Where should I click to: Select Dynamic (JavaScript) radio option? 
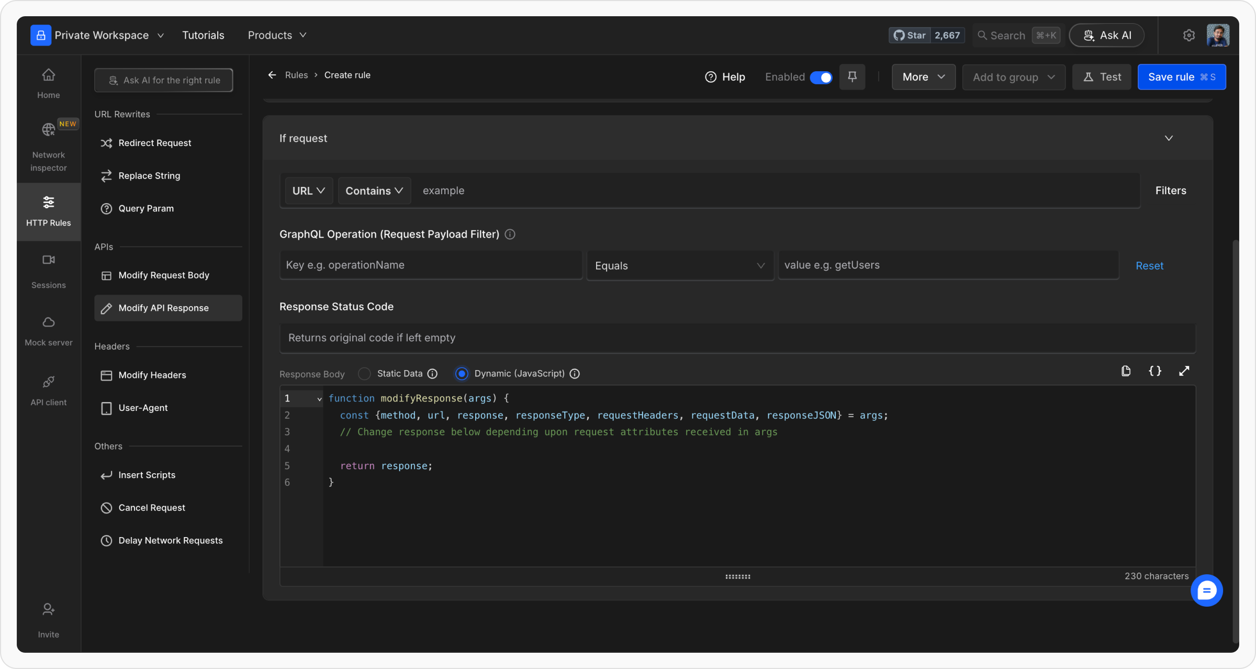pos(462,374)
